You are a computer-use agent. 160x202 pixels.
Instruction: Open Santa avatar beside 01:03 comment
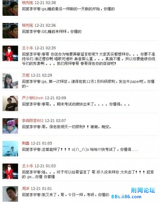10,171
